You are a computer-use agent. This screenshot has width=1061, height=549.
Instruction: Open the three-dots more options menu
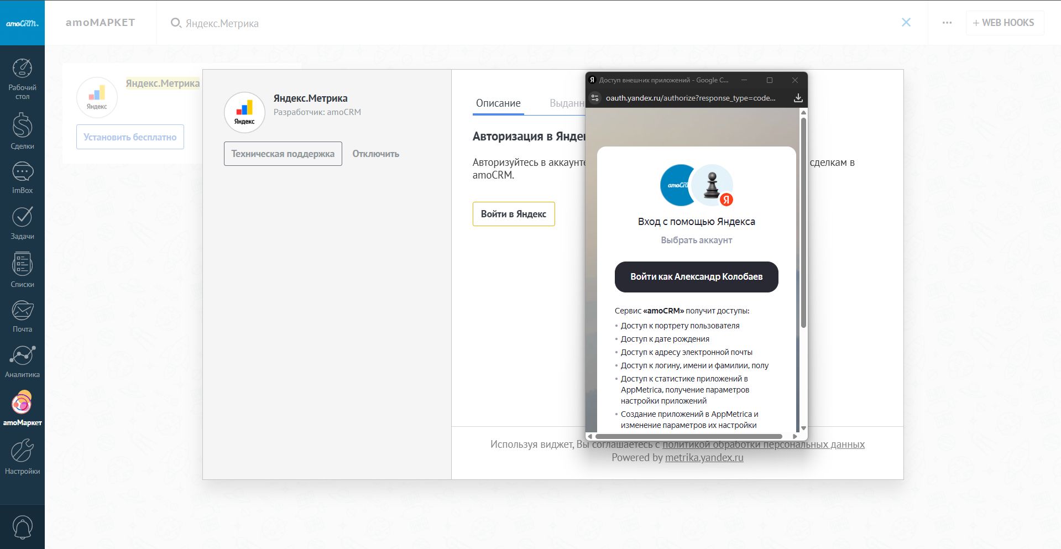[x=947, y=23]
